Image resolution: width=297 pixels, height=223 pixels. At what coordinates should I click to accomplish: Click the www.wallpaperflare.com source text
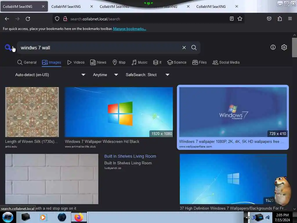[195, 147]
